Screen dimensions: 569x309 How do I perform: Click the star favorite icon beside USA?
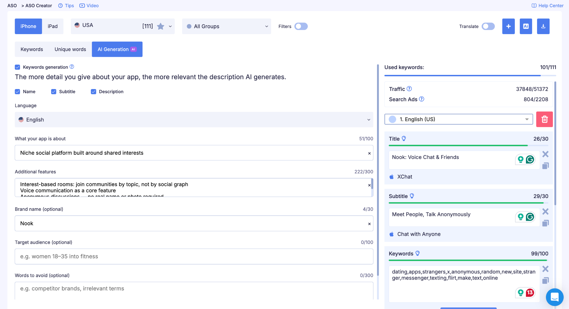[x=161, y=26]
